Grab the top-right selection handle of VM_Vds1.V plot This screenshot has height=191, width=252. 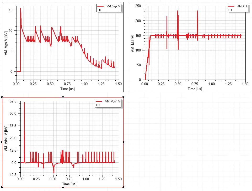click(124, 97)
